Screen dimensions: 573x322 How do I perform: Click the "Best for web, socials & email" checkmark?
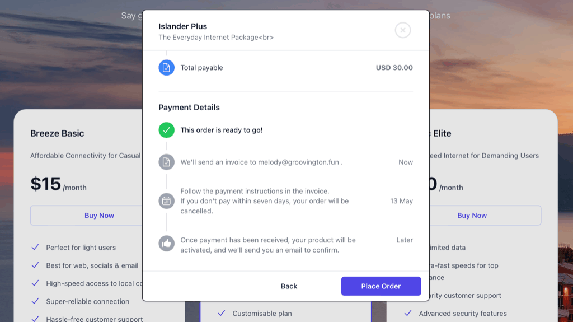(x=35, y=265)
